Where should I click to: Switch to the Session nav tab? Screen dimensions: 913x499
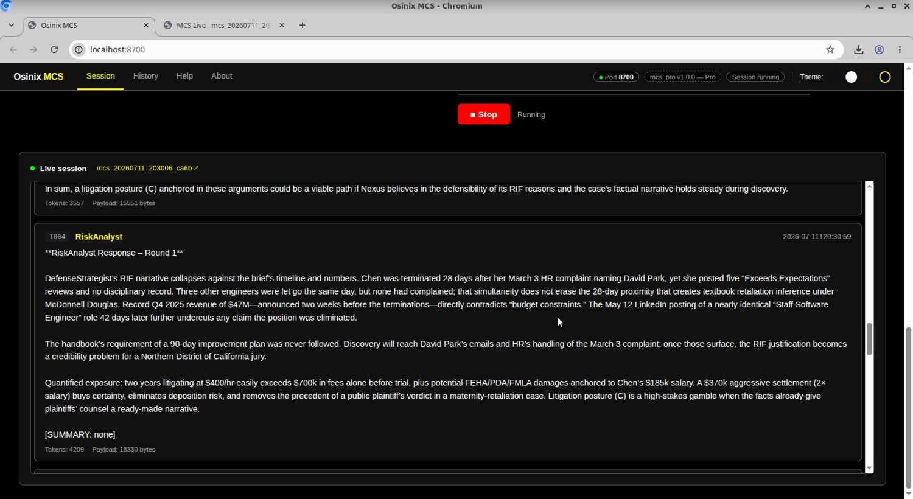(x=100, y=76)
